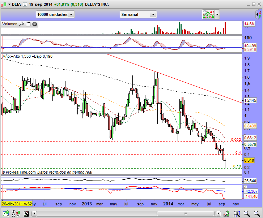Open the Semanal timeframe dropdown
The height and width of the screenshot is (218, 263).
[x=138, y=14]
